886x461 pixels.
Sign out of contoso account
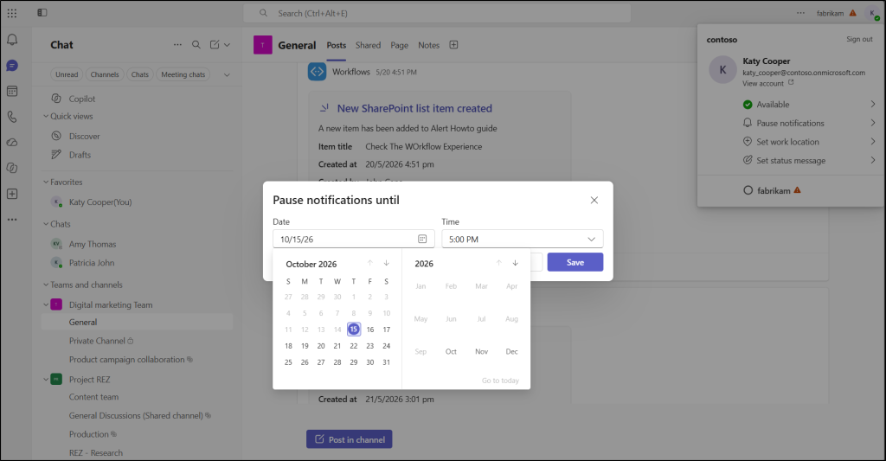[x=859, y=39]
